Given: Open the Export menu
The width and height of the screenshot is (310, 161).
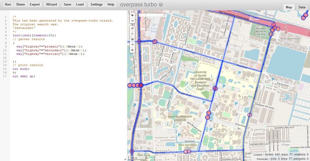Looking at the screenshot, I should click(x=34, y=5).
